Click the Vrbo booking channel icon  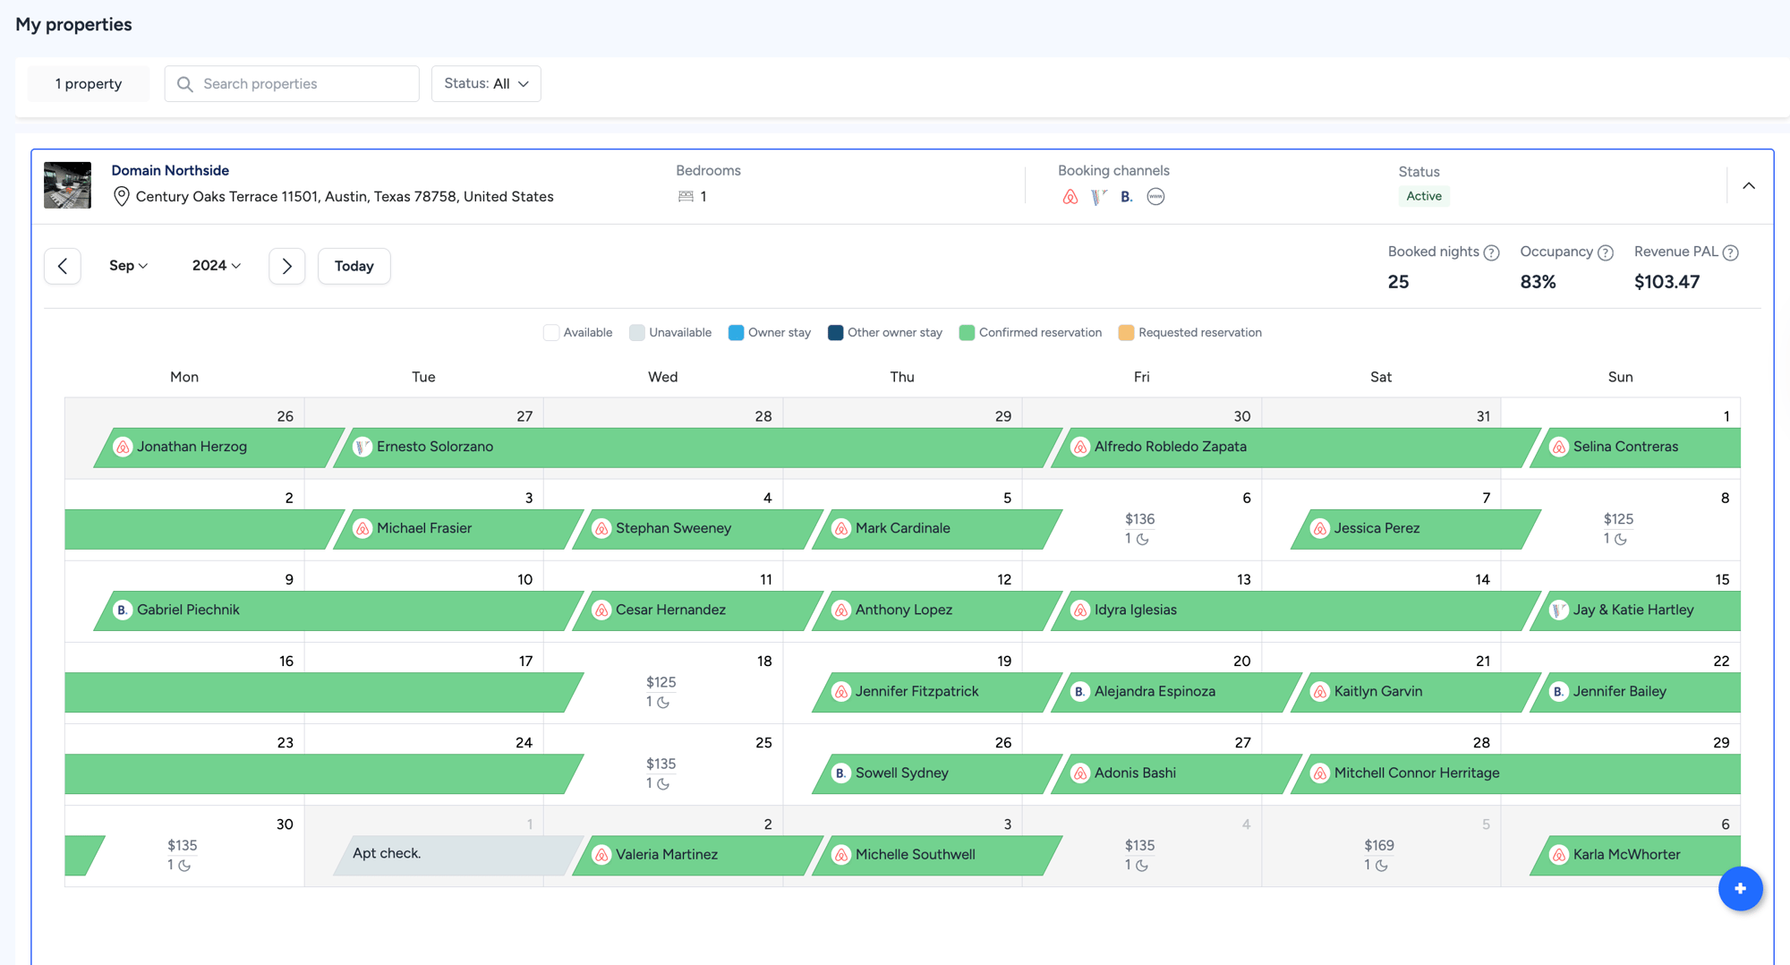point(1099,197)
